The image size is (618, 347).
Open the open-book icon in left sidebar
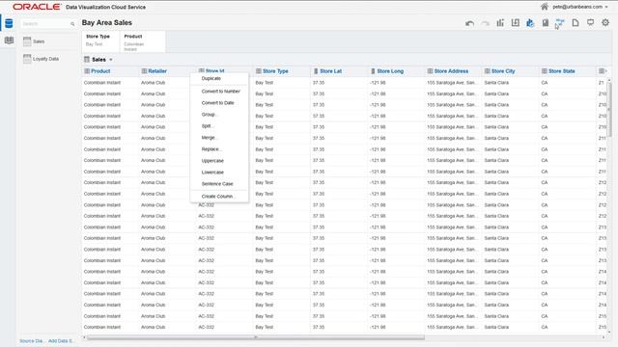(9, 40)
